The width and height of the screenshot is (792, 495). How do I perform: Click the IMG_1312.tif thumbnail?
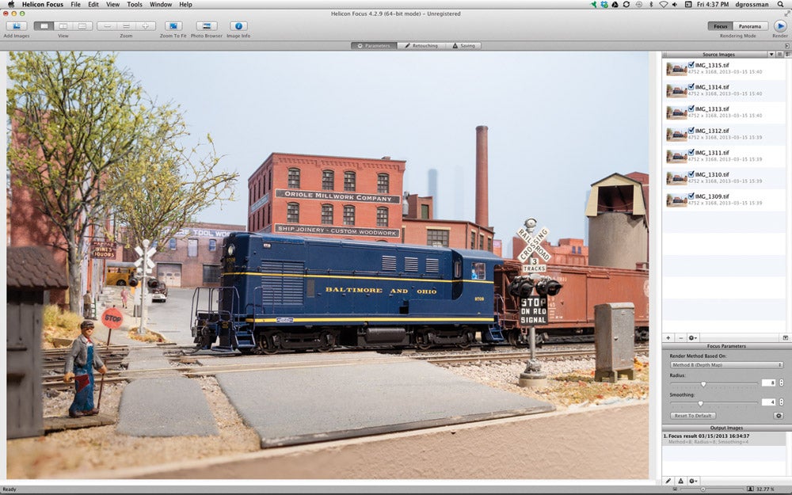676,134
